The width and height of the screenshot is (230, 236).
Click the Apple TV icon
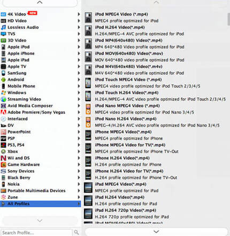[3, 67]
